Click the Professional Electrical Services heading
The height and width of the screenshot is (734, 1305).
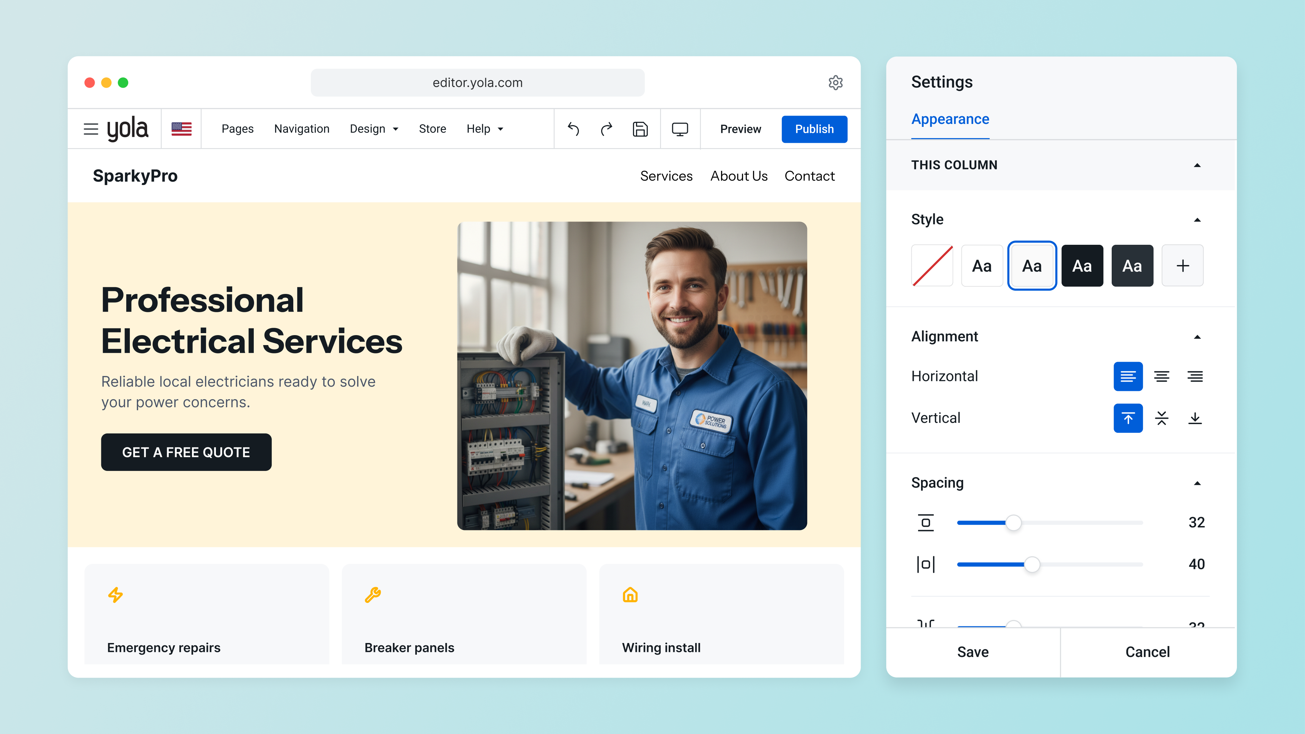[252, 320]
